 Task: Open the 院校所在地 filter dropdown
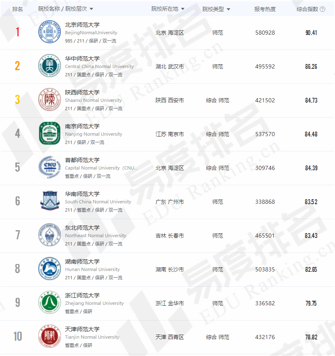click(x=183, y=9)
